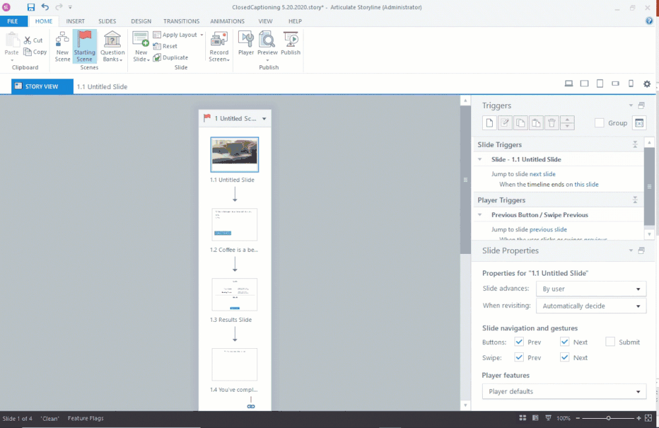Click the delete trigger trash icon
This screenshot has height=428, width=659.
coord(551,123)
